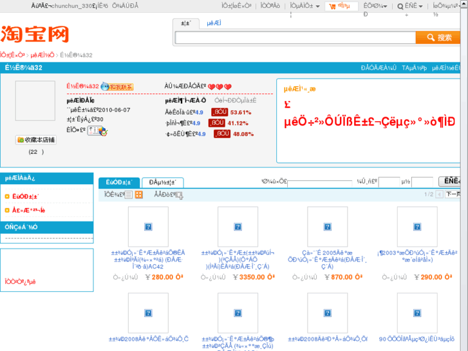Open the thumbnail of the ¥870.00 item

pyautogui.click(x=328, y=227)
